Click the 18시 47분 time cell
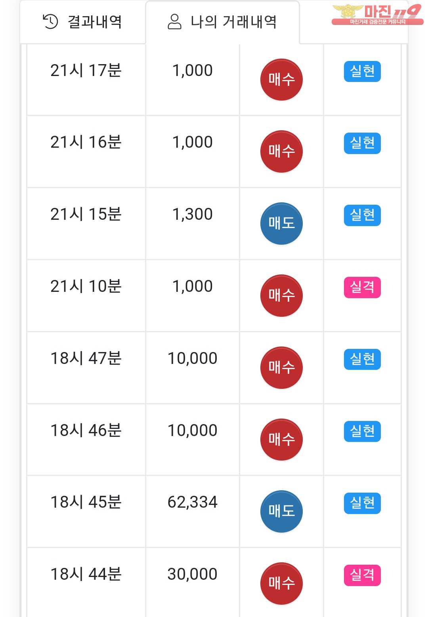The image size is (428, 617). pyautogui.click(x=86, y=358)
